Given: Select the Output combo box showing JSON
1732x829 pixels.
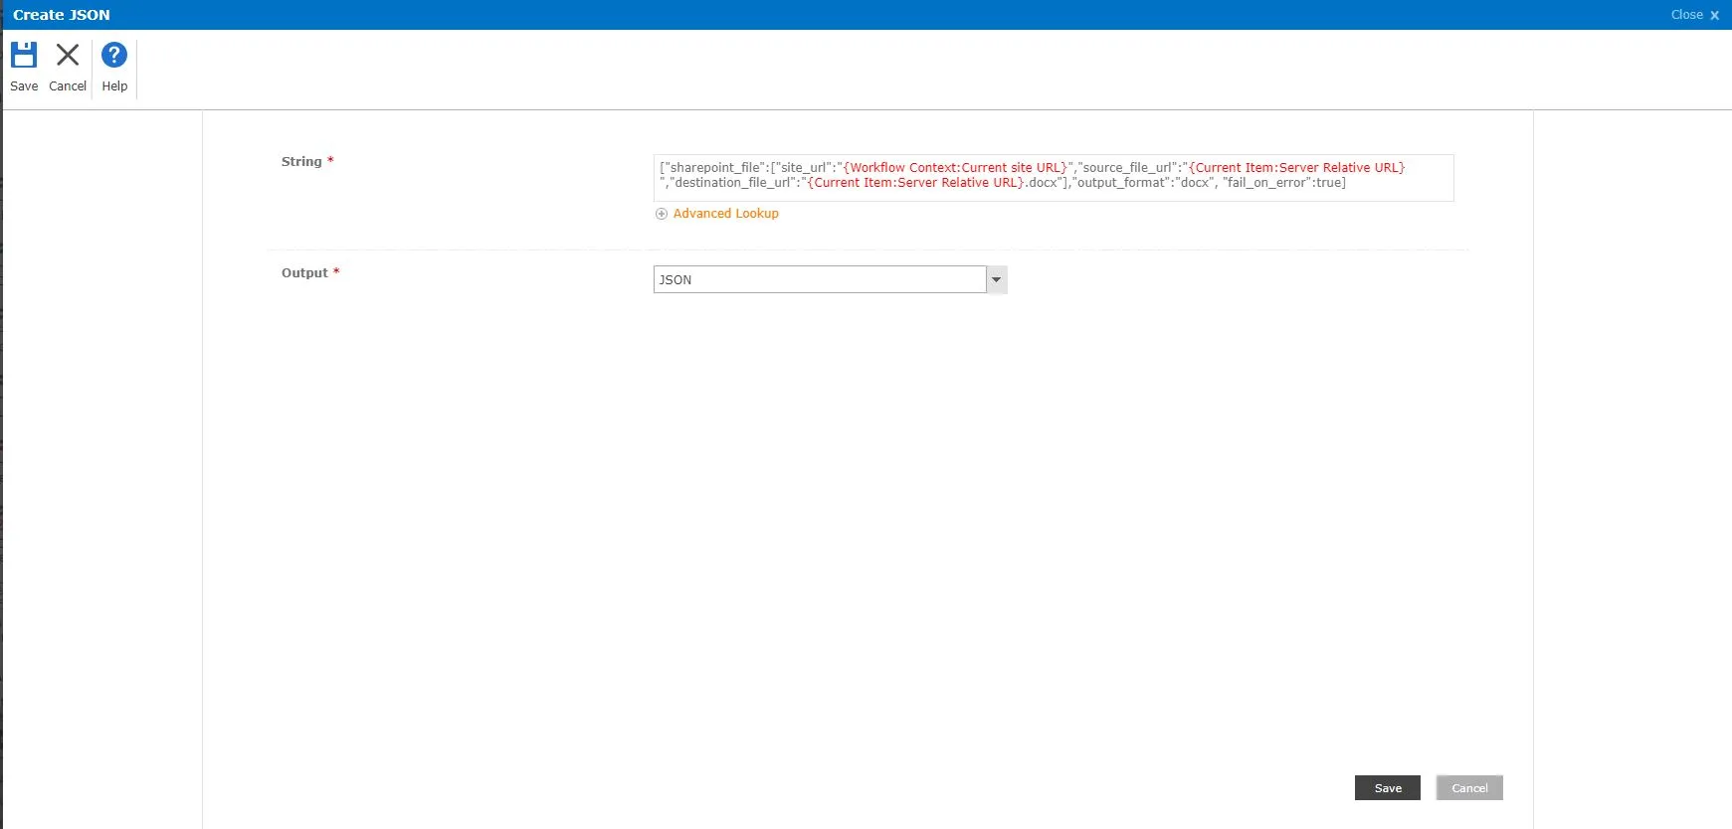Looking at the screenshot, I should 830,279.
